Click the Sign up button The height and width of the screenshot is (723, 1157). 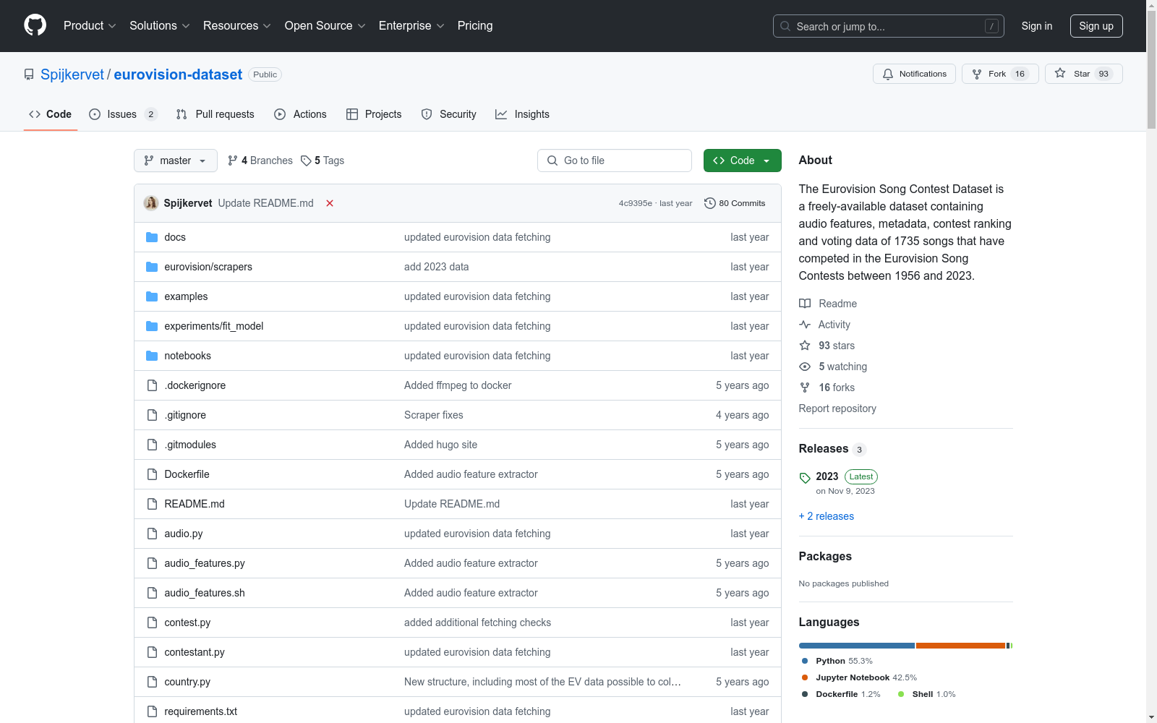(x=1096, y=26)
